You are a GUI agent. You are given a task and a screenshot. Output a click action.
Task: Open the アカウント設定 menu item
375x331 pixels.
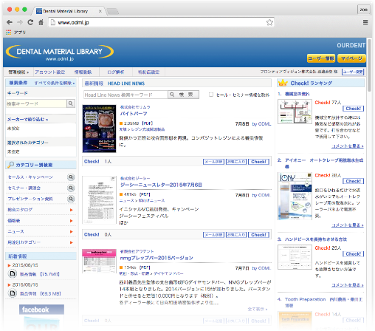pyautogui.click(x=50, y=72)
